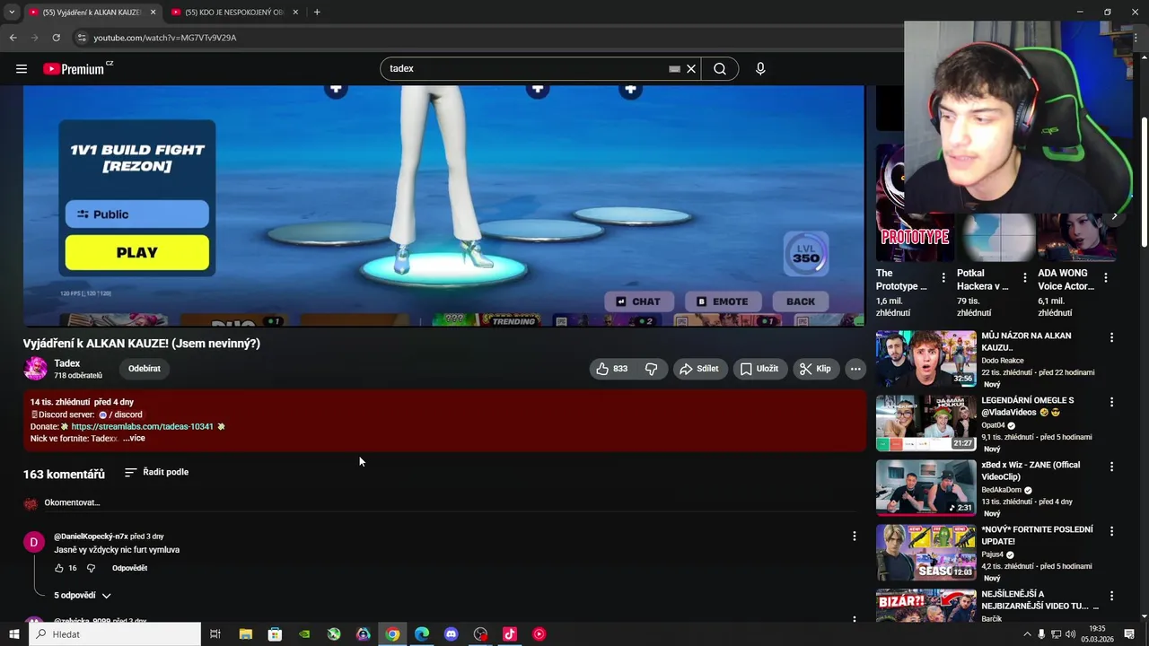
Task: Open Task View on the taskbar
Action: coord(215,634)
